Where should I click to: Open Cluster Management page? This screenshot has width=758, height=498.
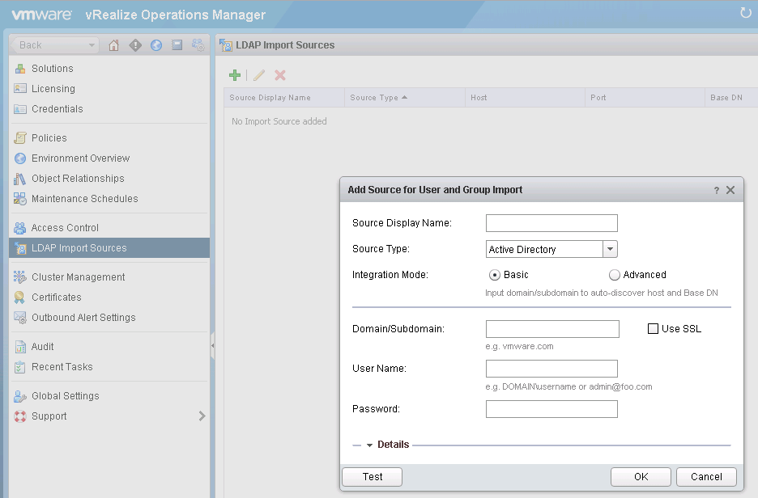coord(78,277)
